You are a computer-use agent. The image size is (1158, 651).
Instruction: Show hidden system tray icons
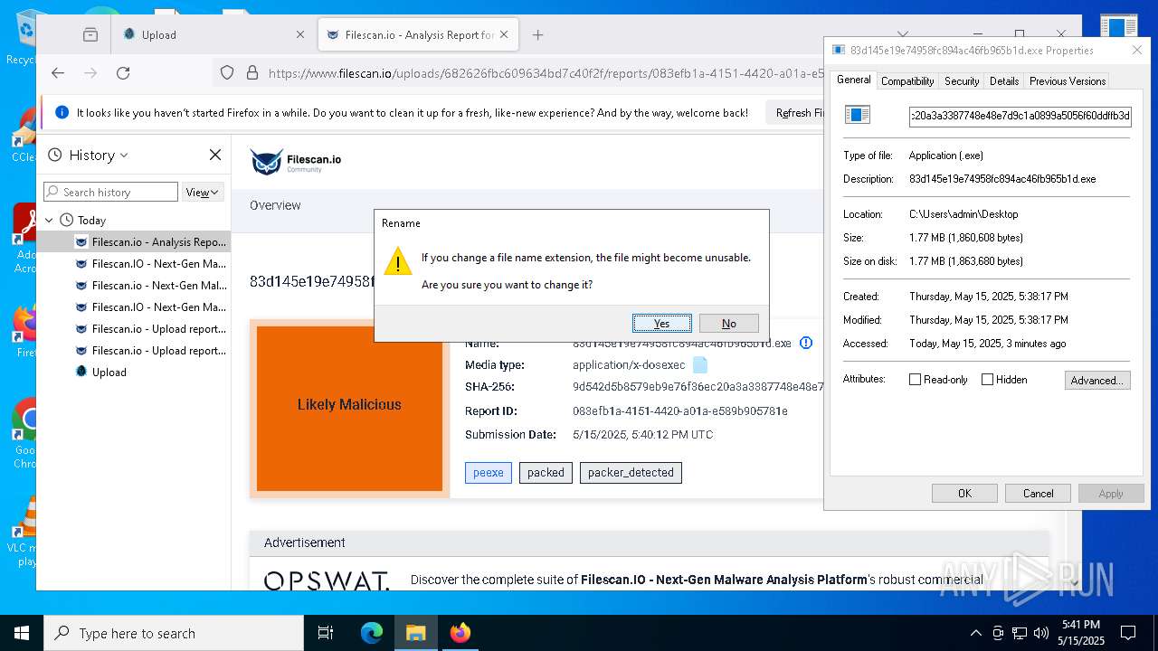[x=975, y=633]
